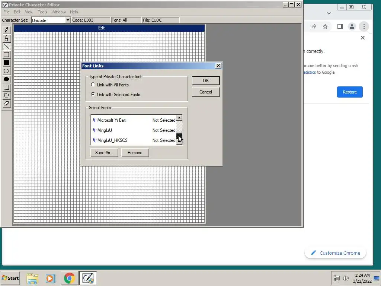Select the Hollow Rectangle tool
Screen dimensions: 381x286
point(6,55)
